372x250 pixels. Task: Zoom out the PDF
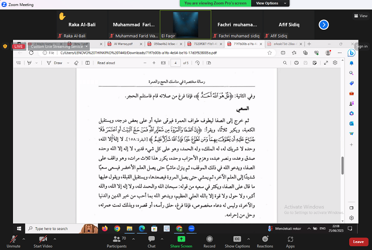pyautogui.click(x=145, y=63)
